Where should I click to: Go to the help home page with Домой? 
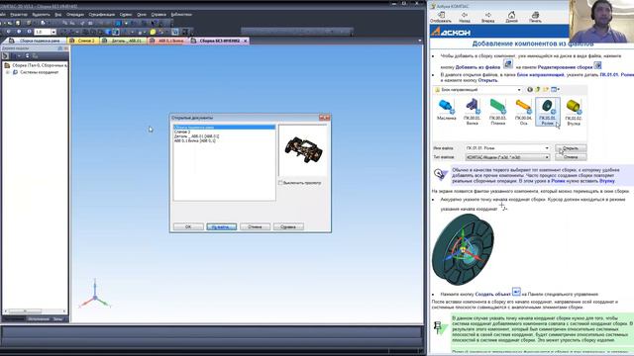pyautogui.click(x=511, y=17)
